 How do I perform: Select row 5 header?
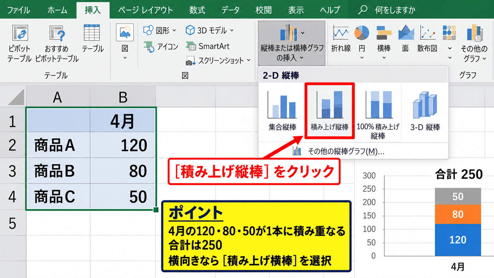(13, 223)
